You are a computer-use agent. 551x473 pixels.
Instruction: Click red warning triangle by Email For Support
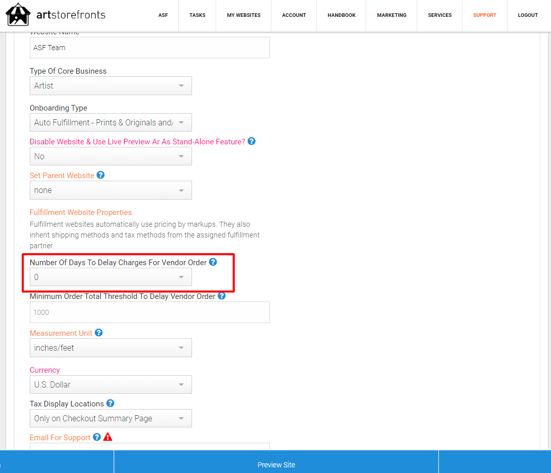coord(108,437)
